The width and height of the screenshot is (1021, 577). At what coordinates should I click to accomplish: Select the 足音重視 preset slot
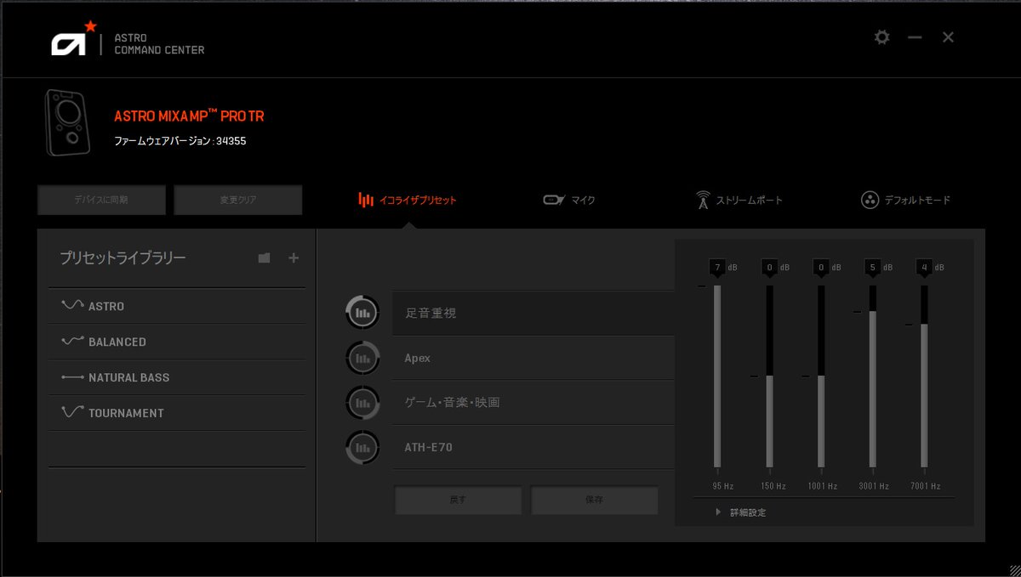[533, 313]
